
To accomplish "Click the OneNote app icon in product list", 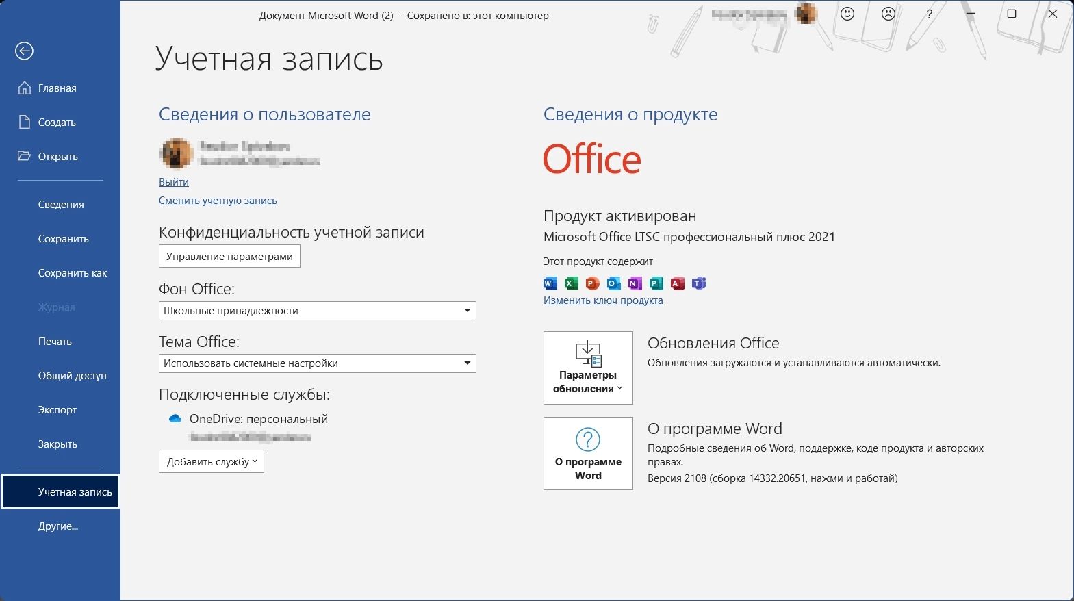I will pos(635,283).
